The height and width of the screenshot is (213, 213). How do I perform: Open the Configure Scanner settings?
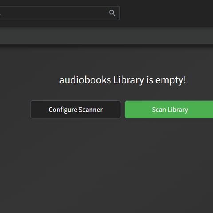pos(75,110)
